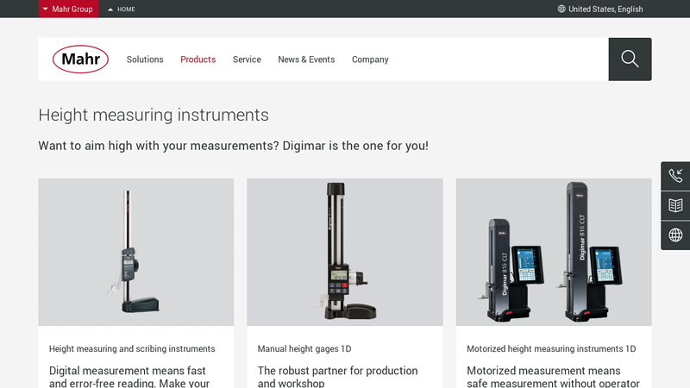This screenshot has width=690, height=388.
Task: Open the phone callback sidebar icon
Action: pyautogui.click(x=675, y=176)
